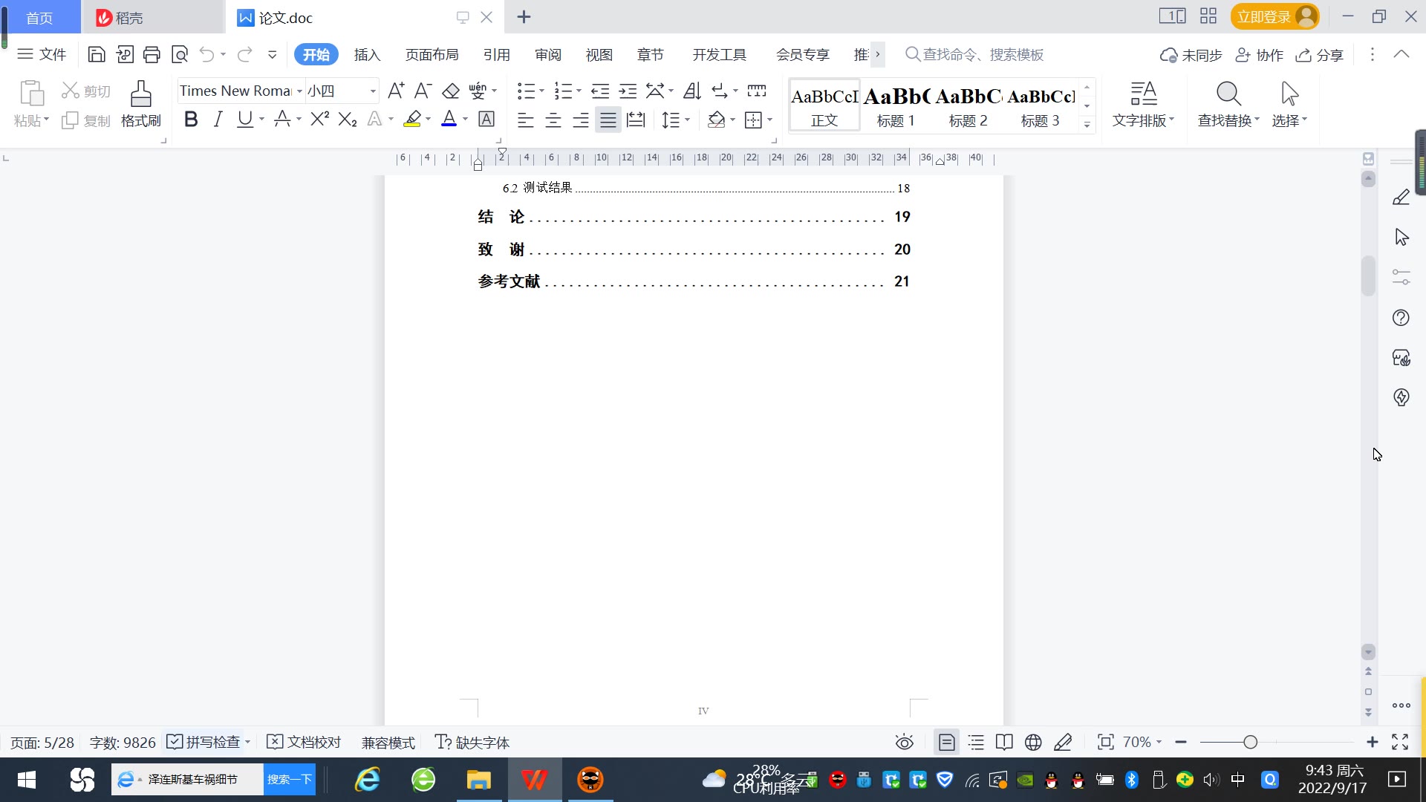
Task: Increase indent icon in paragraph group
Action: pyautogui.click(x=628, y=91)
